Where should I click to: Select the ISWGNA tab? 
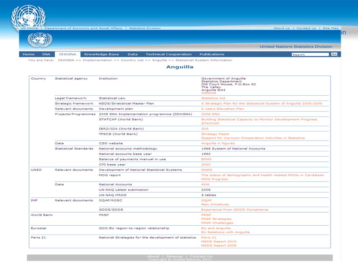(x=67, y=54)
